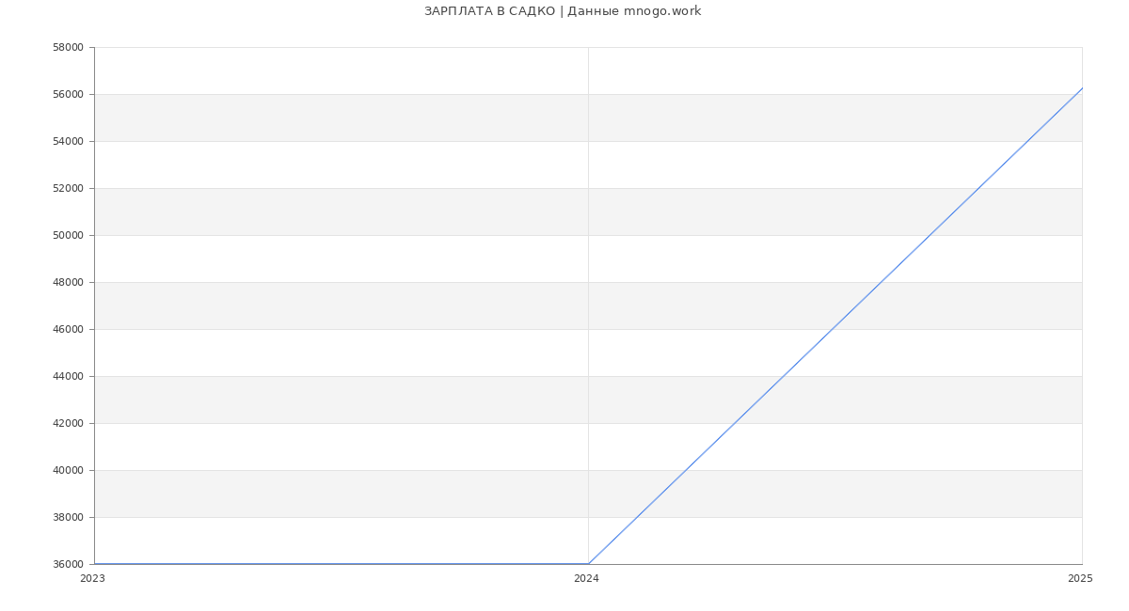Image resolution: width=1129 pixels, height=611 pixels.
Task: Select the 2024 x-axis year label
Action: [586, 579]
